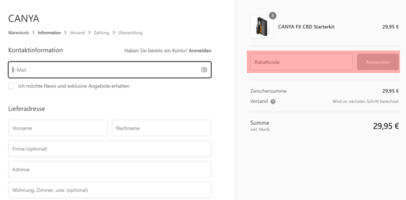Focus the Nachname input field
The image size is (406, 200).
(161, 128)
